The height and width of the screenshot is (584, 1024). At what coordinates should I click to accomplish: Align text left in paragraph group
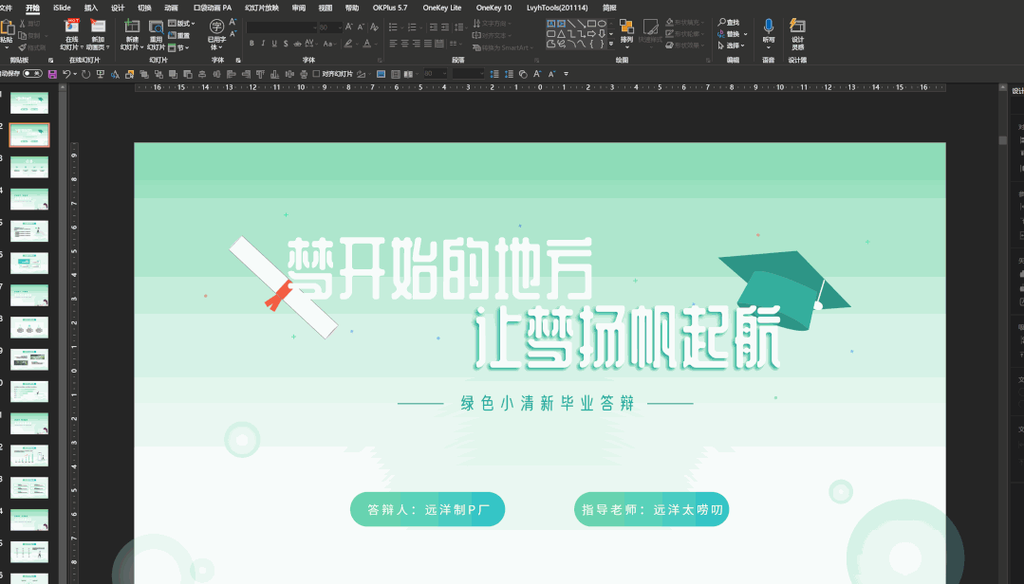pos(393,44)
